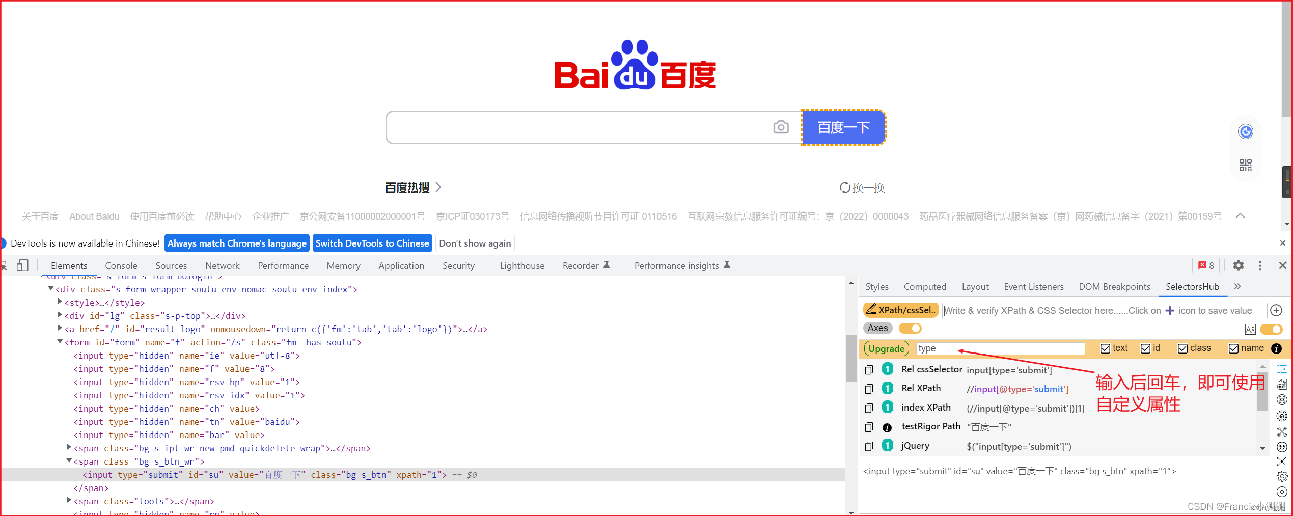The width and height of the screenshot is (1293, 516).
Task: Expand the s_ipt_wr span node
Action: tap(69, 448)
